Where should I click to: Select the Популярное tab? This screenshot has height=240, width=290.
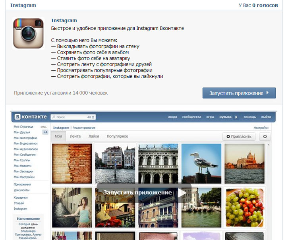[117, 136]
